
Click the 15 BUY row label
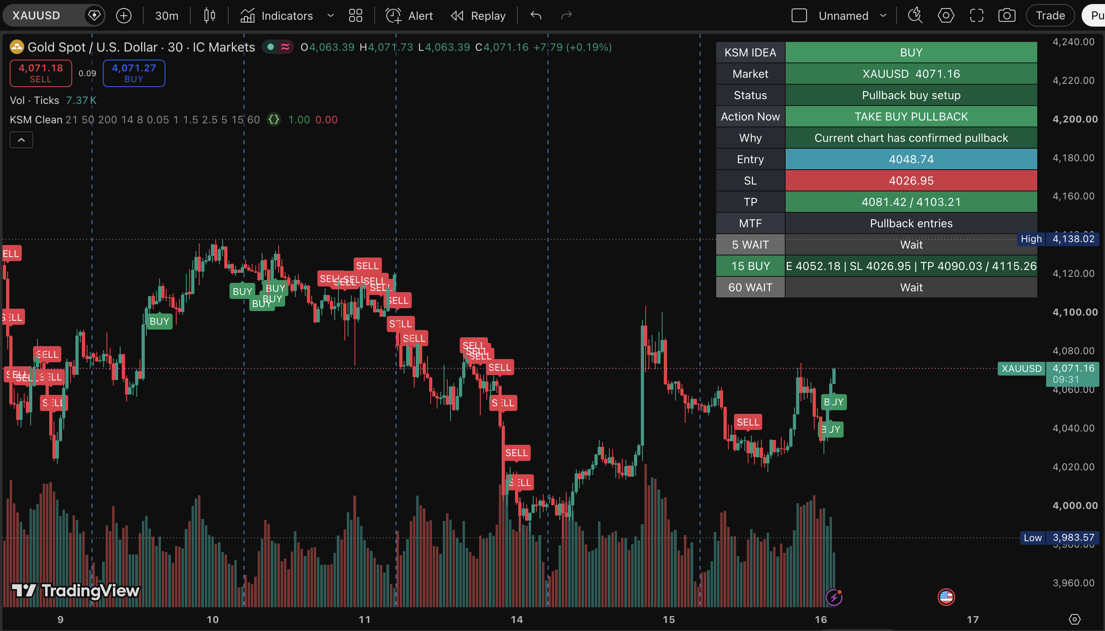click(750, 266)
